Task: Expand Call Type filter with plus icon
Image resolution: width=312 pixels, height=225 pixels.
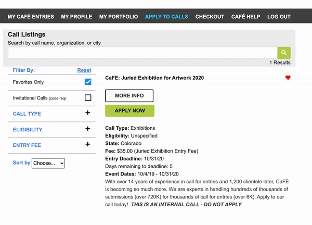Action: coord(87,113)
